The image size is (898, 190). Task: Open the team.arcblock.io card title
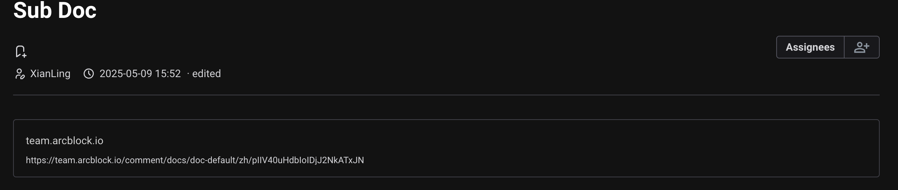(x=64, y=141)
